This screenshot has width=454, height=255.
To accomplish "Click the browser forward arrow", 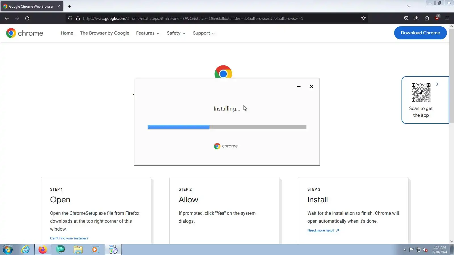I will [17, 18].
